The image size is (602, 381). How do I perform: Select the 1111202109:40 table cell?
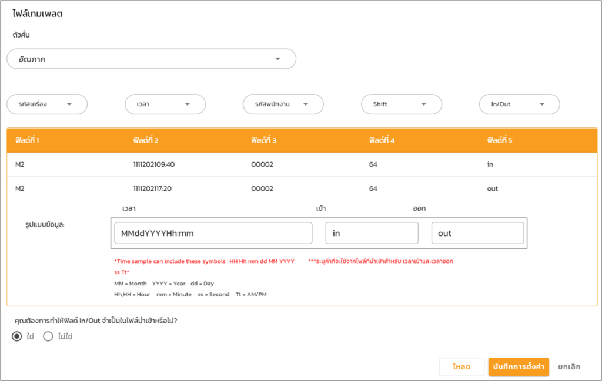(x=154, y=164)
